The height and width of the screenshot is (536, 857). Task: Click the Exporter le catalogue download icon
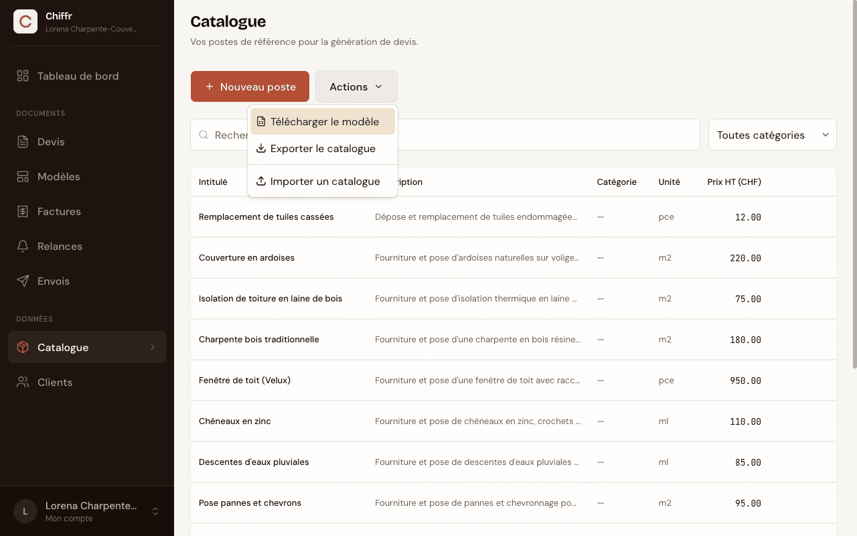(261, 148)
